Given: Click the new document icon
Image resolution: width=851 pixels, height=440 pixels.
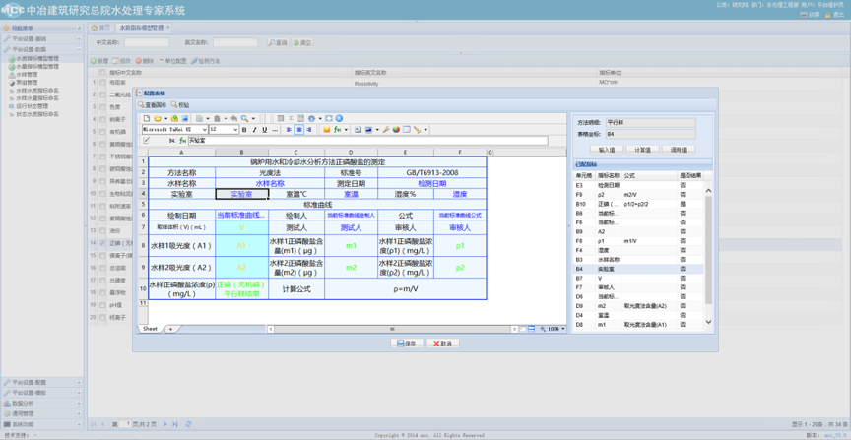Looking at the screenshot, I should 147,119.
